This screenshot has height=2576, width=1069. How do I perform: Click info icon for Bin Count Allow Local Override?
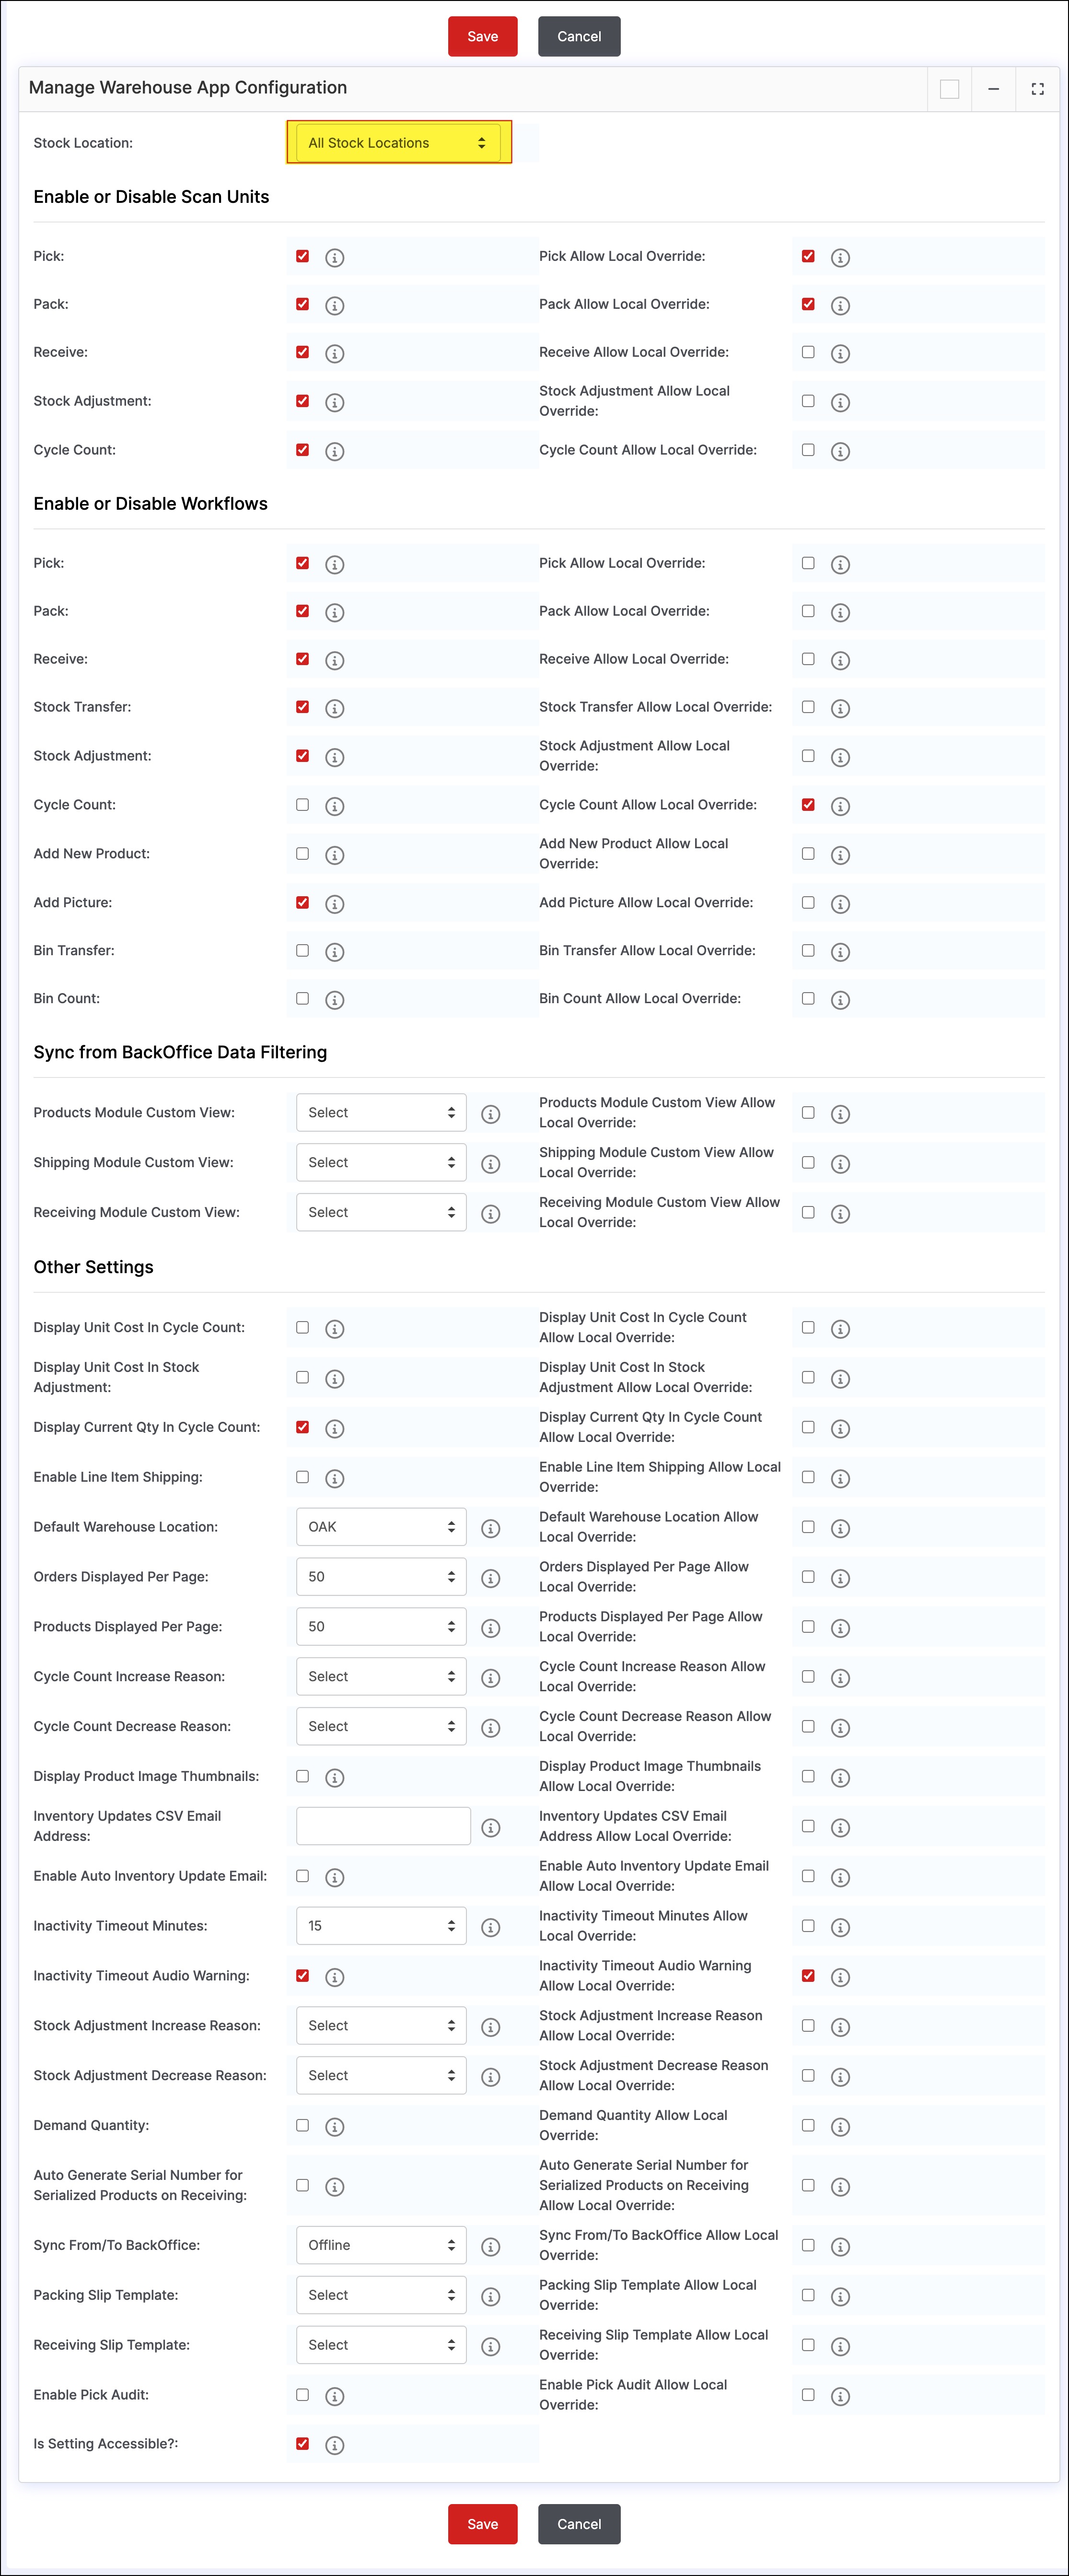click(x=840, y=1000)
